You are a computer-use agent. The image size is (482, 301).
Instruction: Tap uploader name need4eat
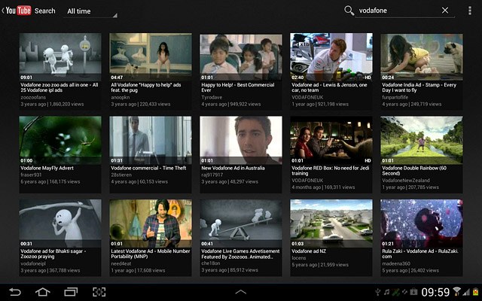pos(121,263)
